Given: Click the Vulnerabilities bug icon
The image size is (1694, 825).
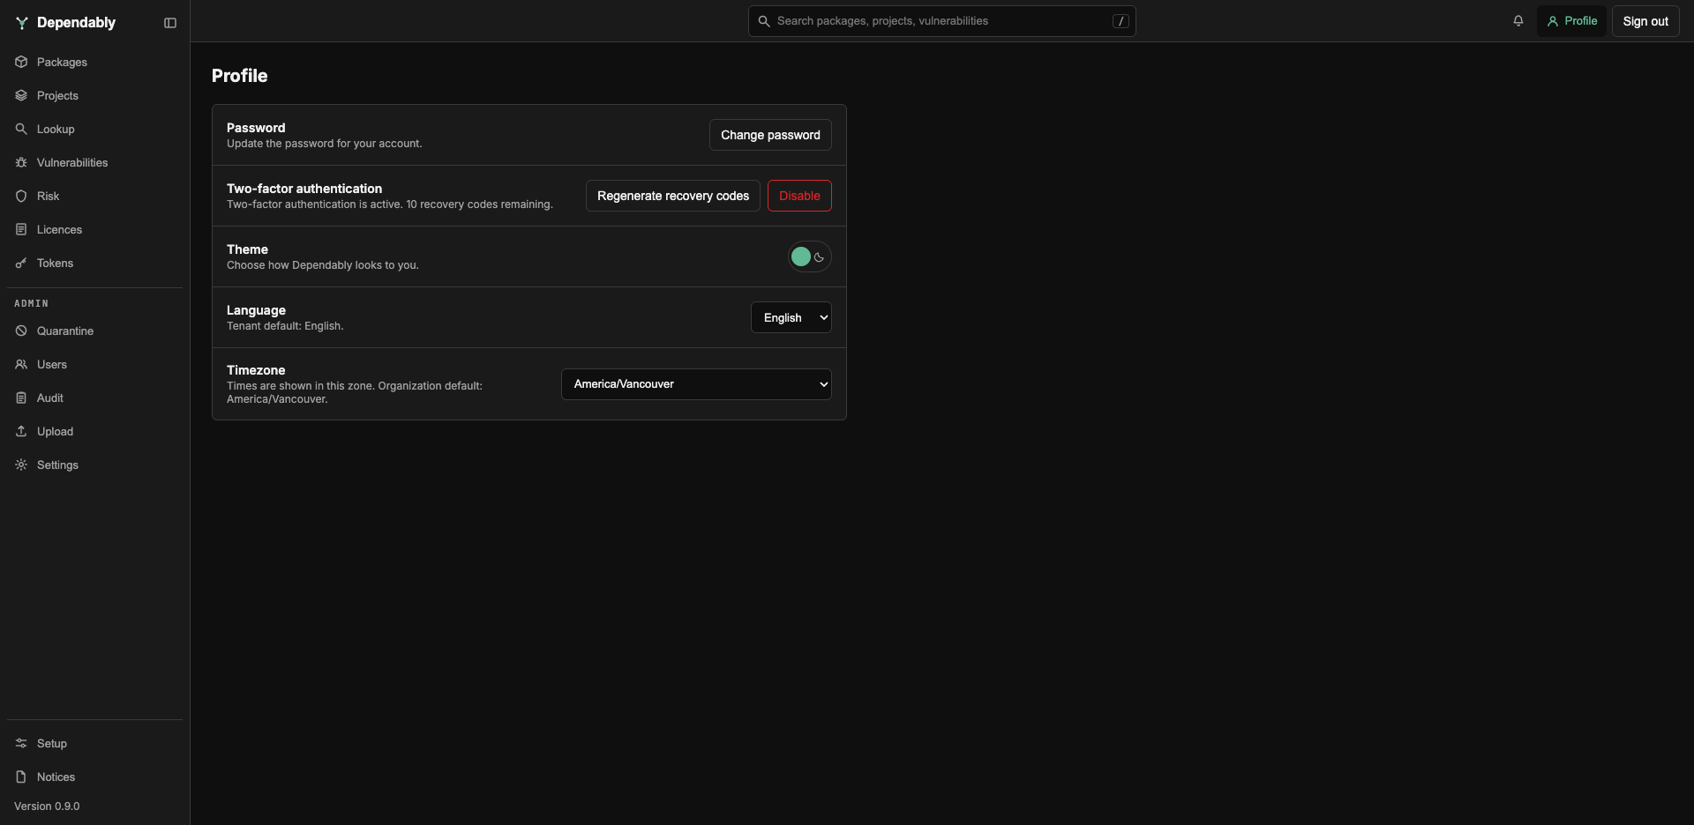Looking at the screenshot, I should tap(21, 162).
